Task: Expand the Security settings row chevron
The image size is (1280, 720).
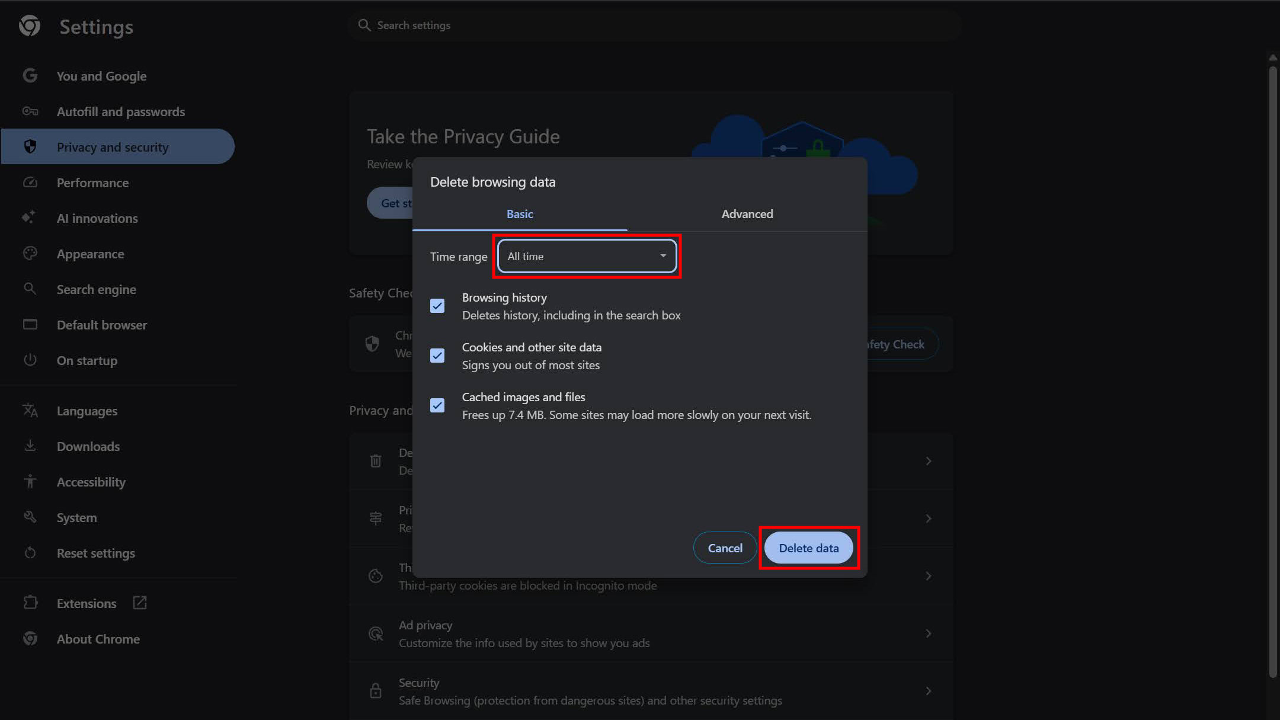Action: tap(929, 691)
